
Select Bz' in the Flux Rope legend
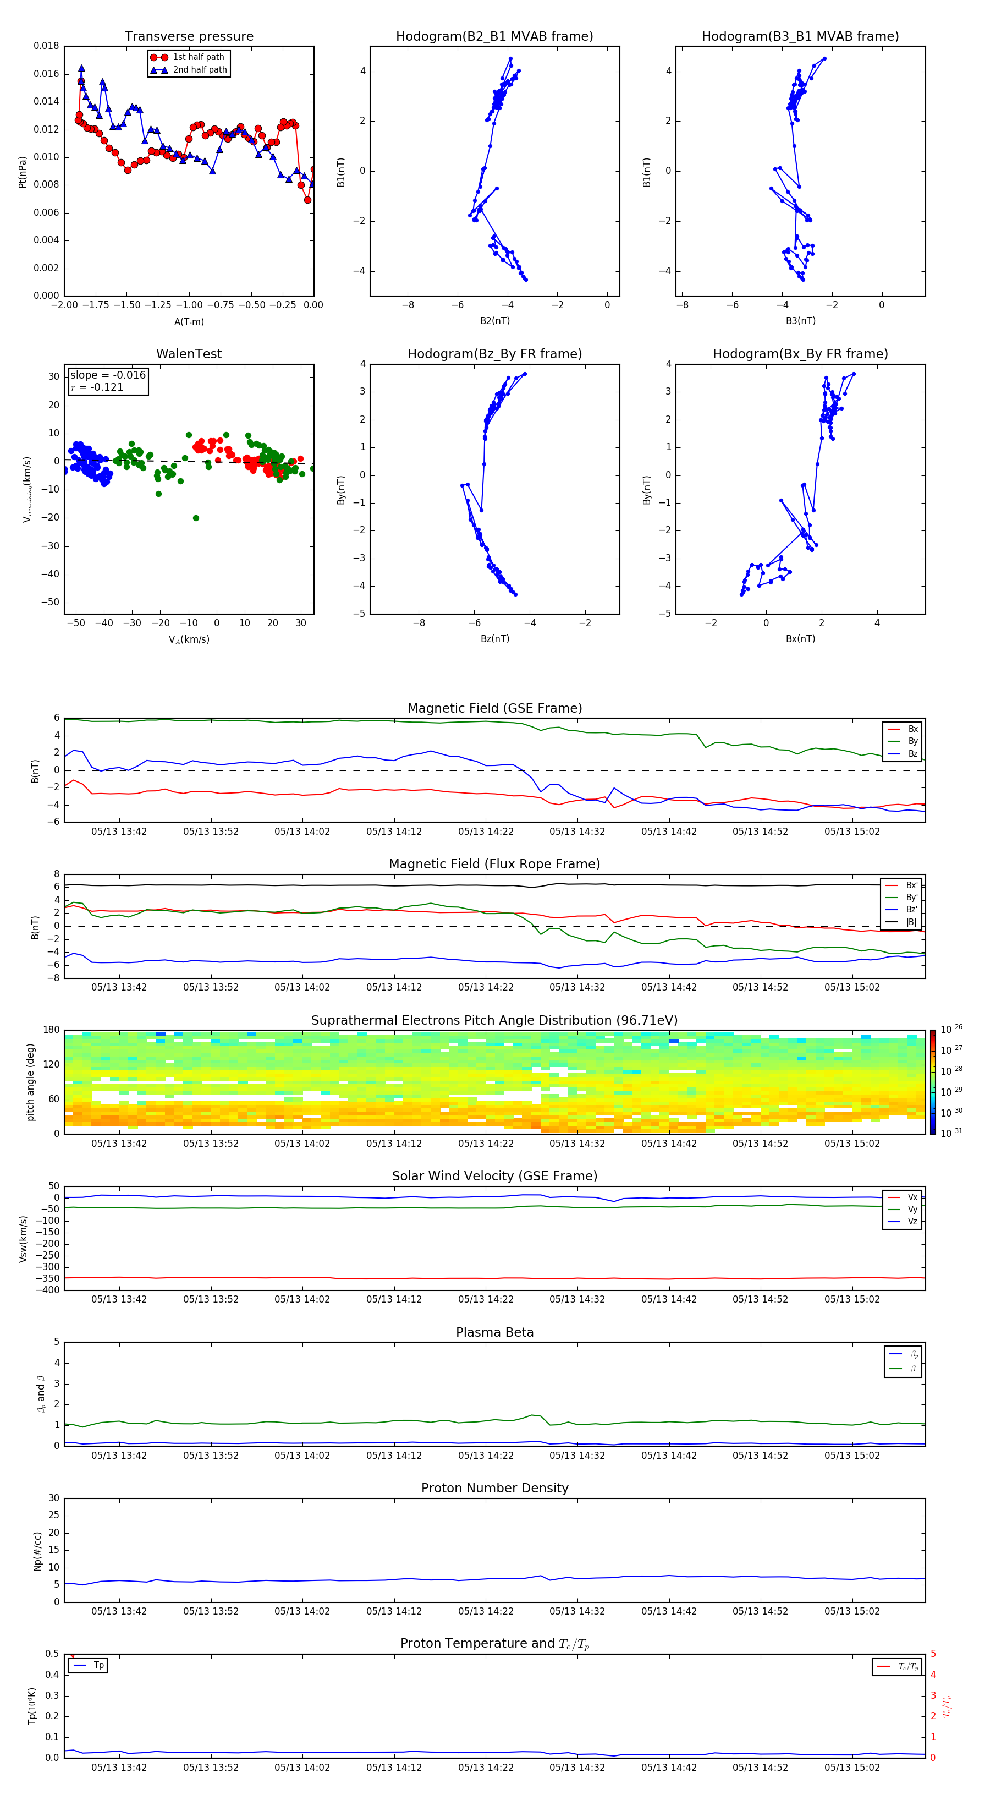(x=902, y=910)
